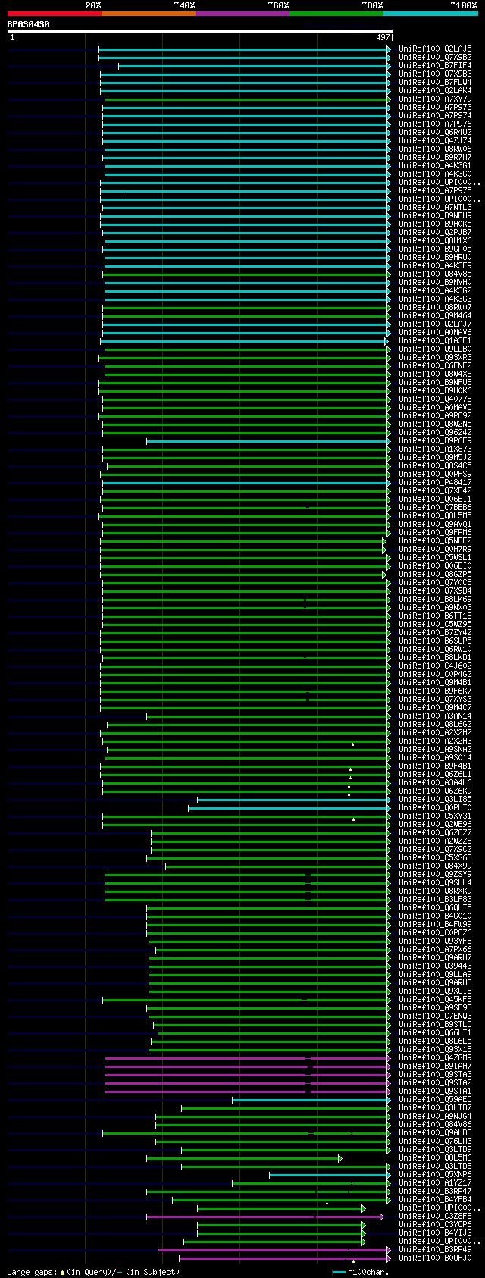Open hit UniRef100_Q2LAJ5
This screenshot has width=485, height=1278.
435,49
